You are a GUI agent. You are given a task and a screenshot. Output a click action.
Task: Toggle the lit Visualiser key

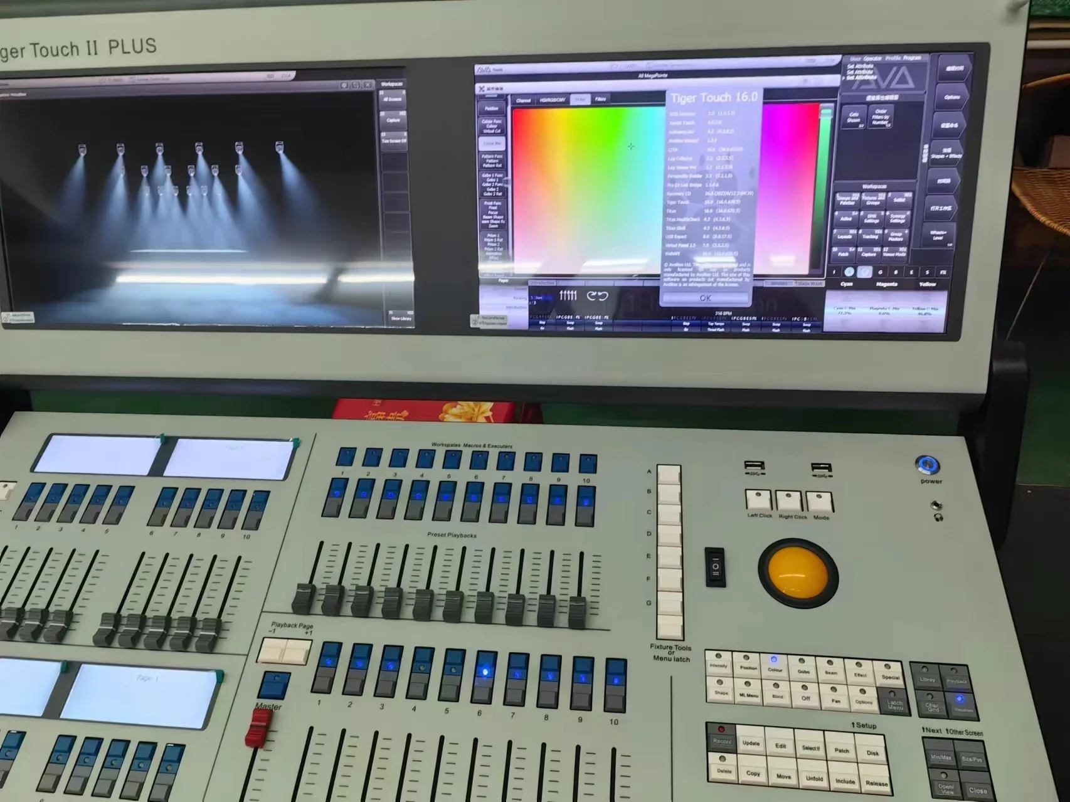point(962,707)
